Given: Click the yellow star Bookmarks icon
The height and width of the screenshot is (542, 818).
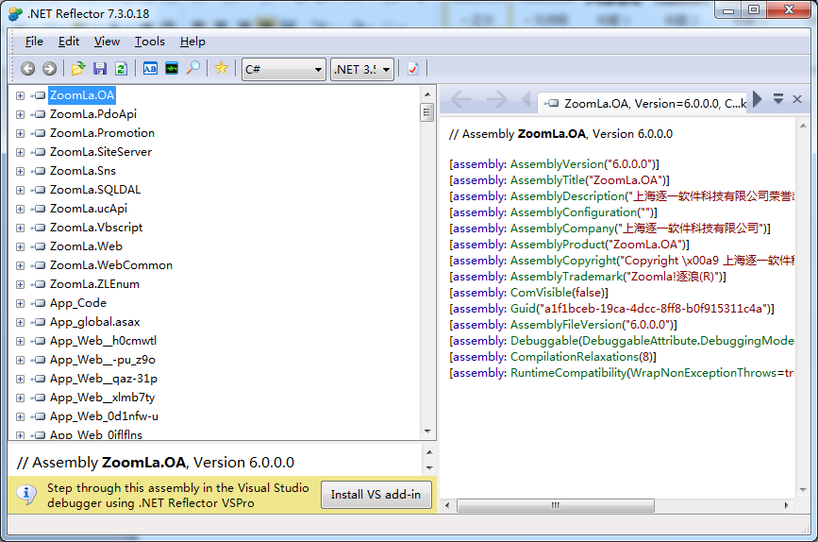Looking at the screenshot, I should tap(221, 69).
